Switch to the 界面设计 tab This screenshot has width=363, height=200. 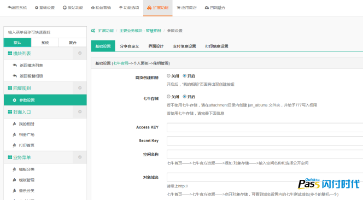pyautogui.click(x=156, y=46)
